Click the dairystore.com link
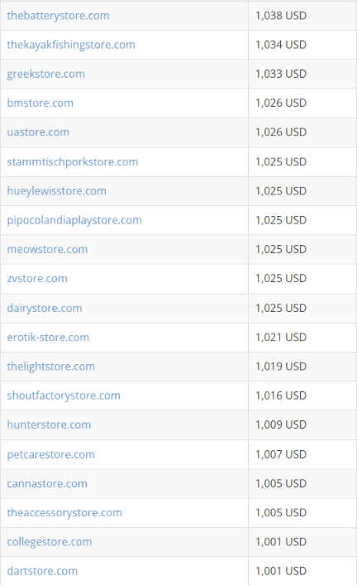Viewport: 357px width, 585px height. pyautogui.click(x=45, y=308)
